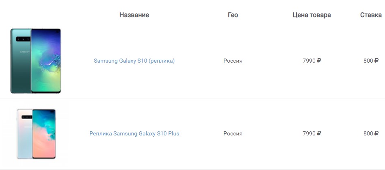Screen dimensions: 385x170
Task: Click the rear camera module on white S10 Plus
Action: pos(27,117)
